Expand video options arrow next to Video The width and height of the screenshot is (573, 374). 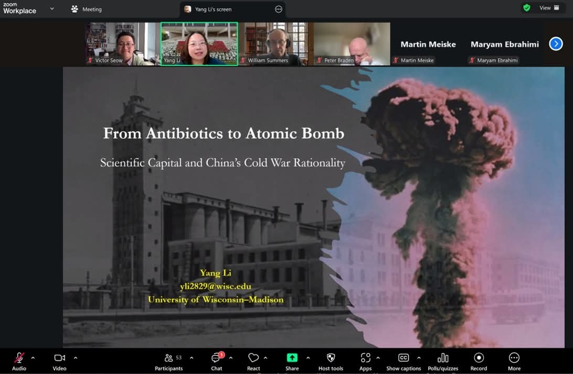(x=76, y=358)
